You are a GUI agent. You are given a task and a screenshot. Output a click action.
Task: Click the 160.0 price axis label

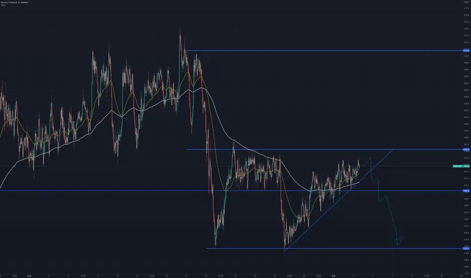pyautogui.click(x=466, y=124)
